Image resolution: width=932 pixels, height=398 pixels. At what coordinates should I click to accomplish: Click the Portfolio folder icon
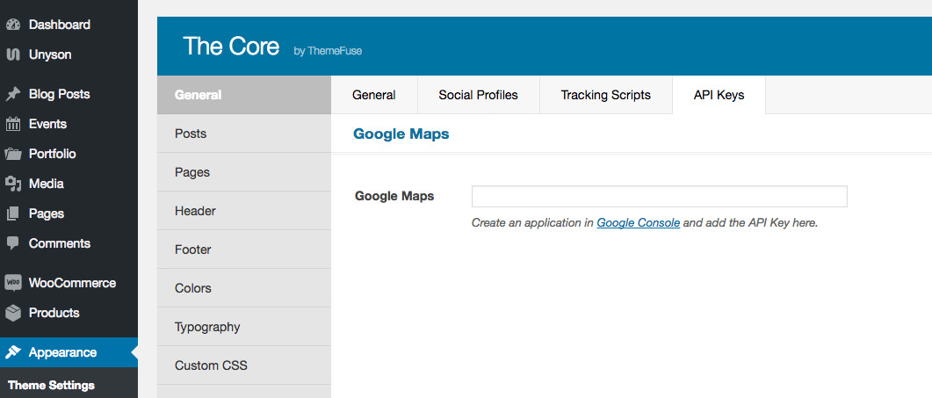(x=13, y=154)
